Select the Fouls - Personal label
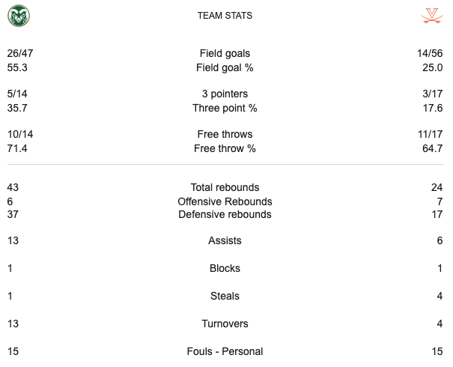The height and width of the screenshot is (367, 453). tap(225, 351)
